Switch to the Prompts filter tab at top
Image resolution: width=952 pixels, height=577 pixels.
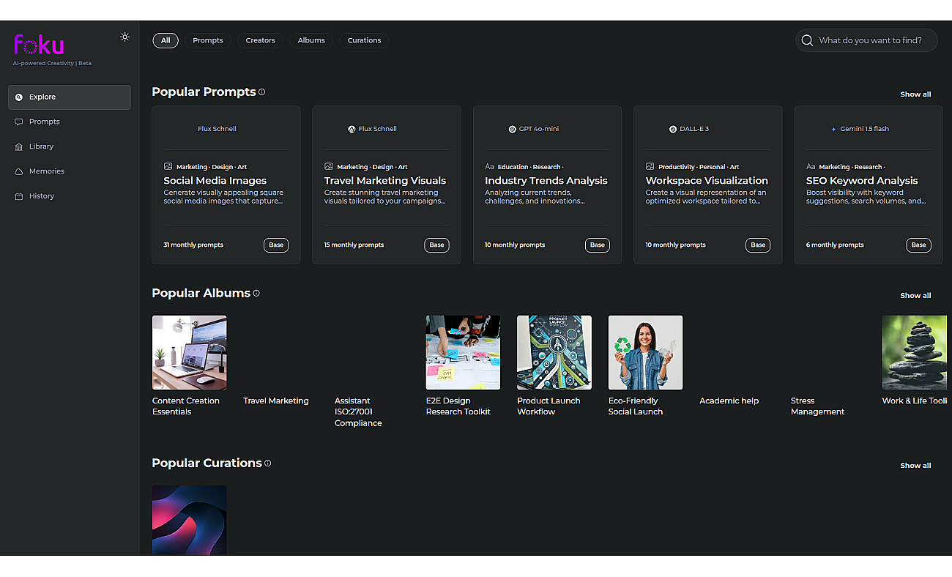pyautogui.click(x=208, y=40)
